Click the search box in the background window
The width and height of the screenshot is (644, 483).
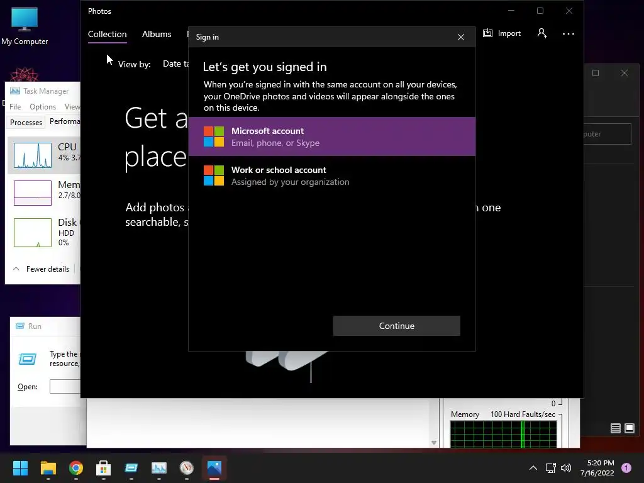coord(608,134)
